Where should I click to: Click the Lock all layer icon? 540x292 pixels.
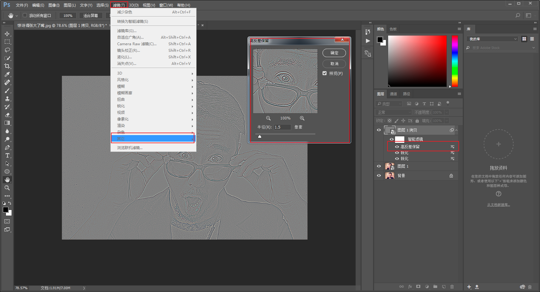tap(417, 121)
